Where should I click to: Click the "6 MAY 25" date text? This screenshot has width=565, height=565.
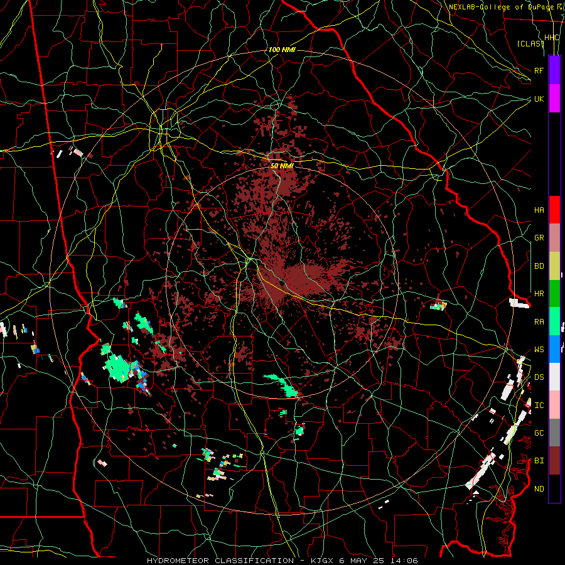click(363, 561)
